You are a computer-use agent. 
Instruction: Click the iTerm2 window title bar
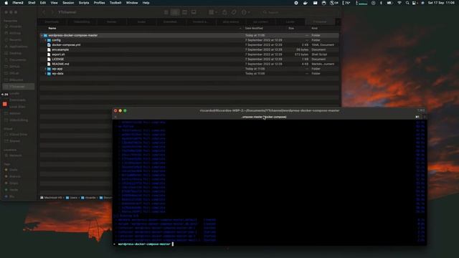[270, 110]
